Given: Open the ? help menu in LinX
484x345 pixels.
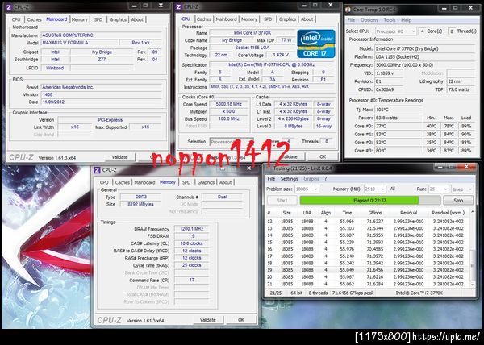Looking at the screenshot, I should click(325, 179).
